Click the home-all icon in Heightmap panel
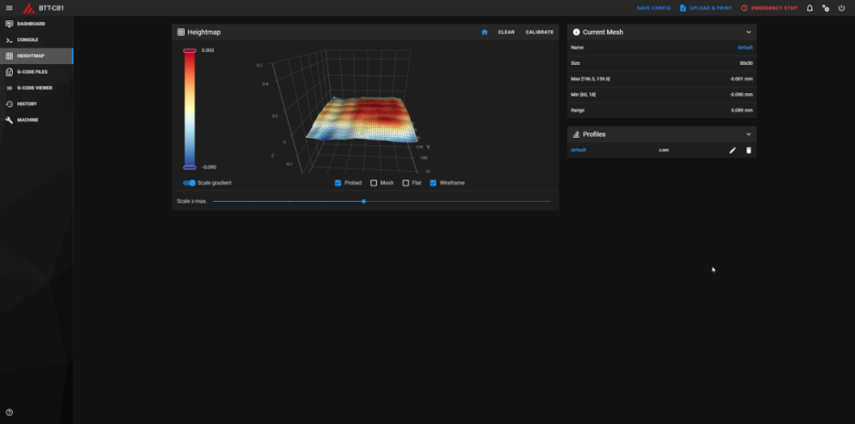Image resolution: width=855 pixels, height=424 pixels. coord(484,32)
